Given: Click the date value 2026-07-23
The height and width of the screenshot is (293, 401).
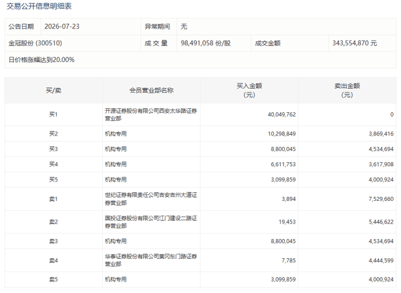Looking at the screenshot, I should (x=62, y=27).
